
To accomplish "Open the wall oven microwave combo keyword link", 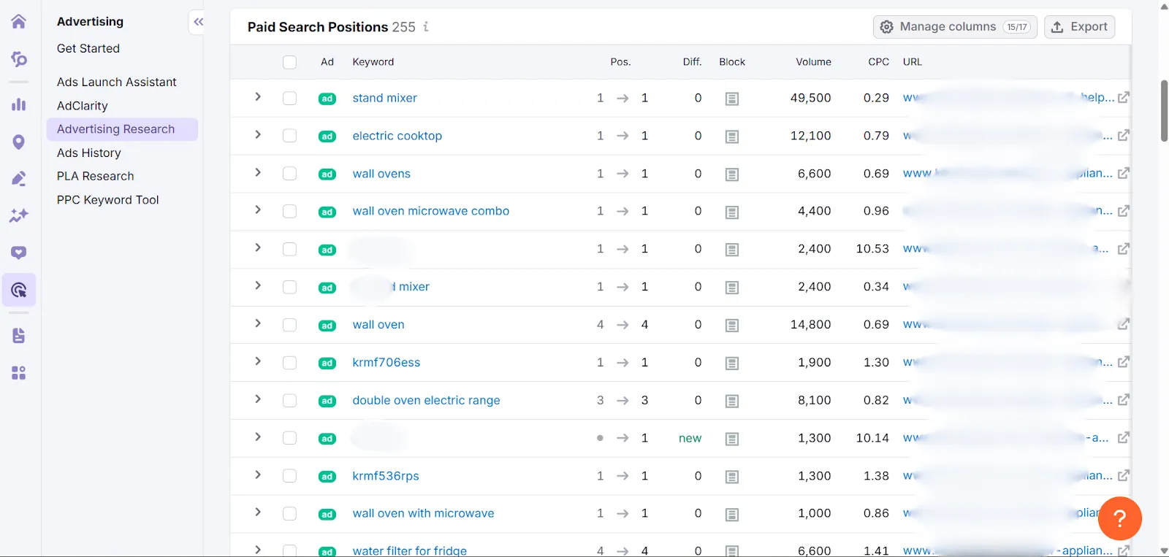I will click(431, 211).
